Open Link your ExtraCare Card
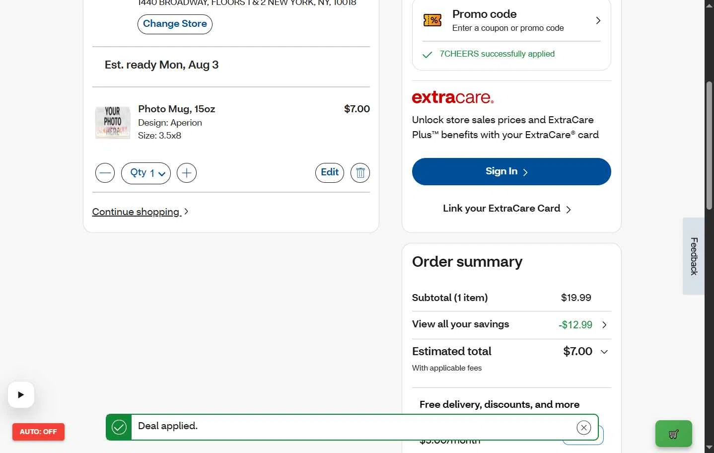This screenshot has height=453, width=714. click(507, 209)
